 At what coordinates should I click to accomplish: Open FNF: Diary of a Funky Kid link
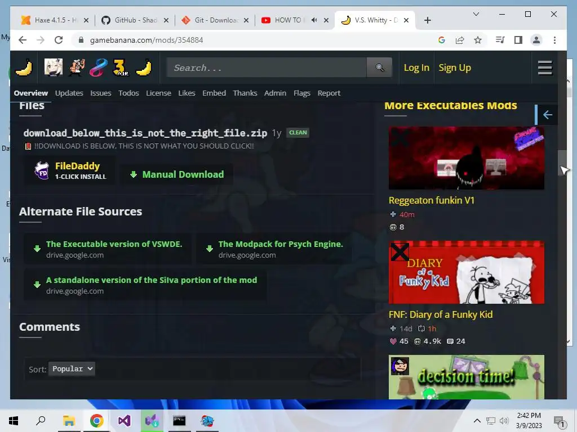click(x=441, y=314)
